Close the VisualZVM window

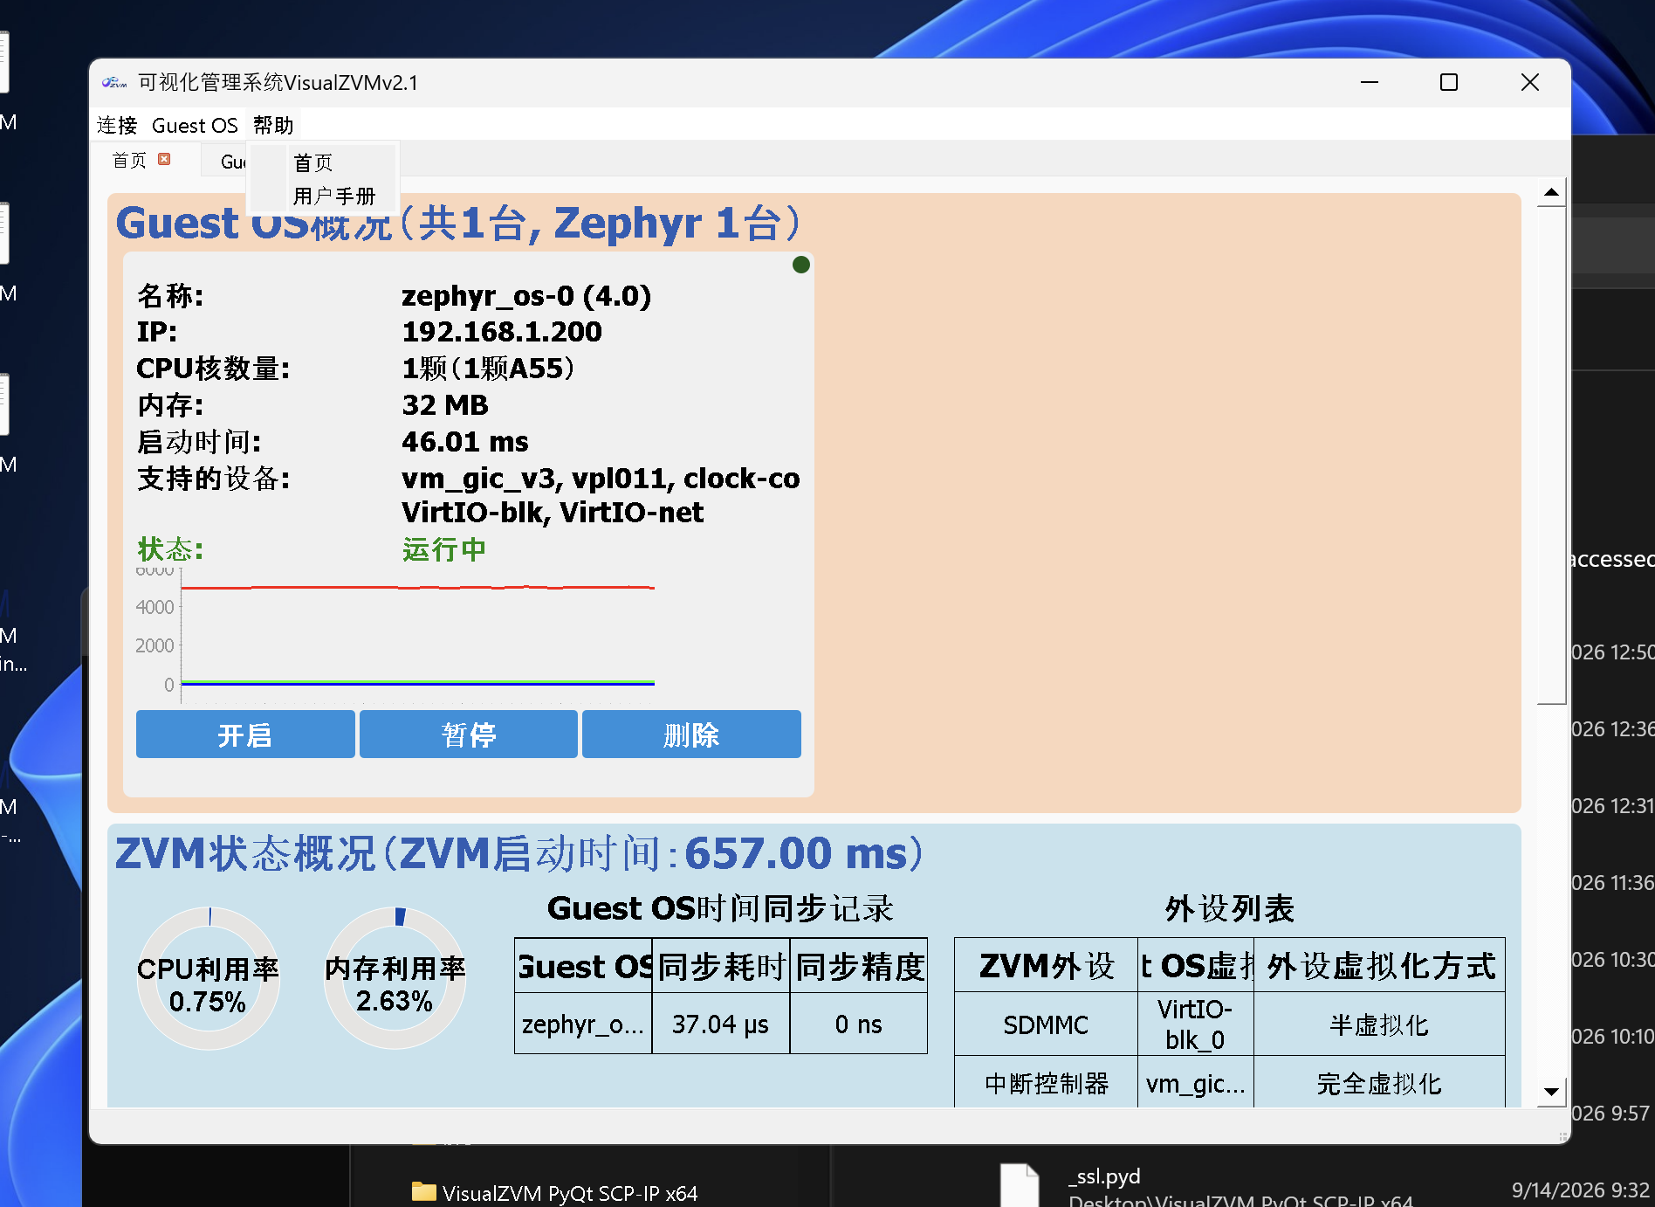coord(1530,83)
